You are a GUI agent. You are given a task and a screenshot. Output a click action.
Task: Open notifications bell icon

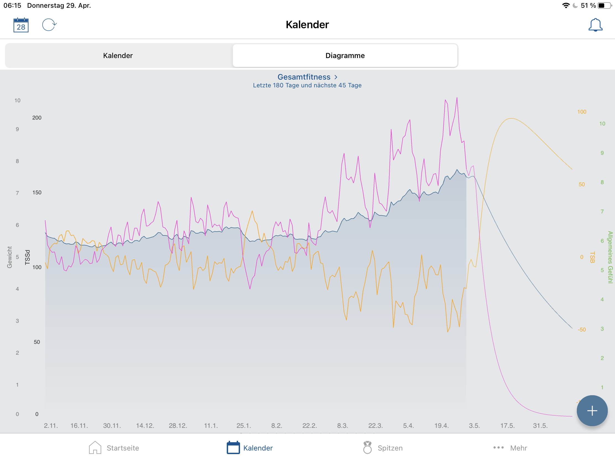click(x=595, y=25)
